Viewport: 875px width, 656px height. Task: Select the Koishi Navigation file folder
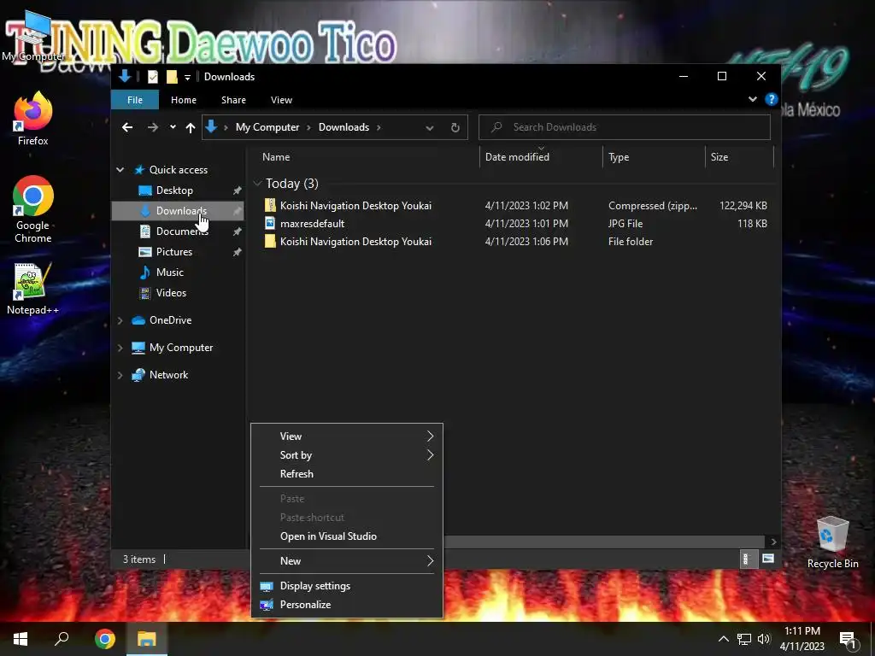[x=355, y=242]
